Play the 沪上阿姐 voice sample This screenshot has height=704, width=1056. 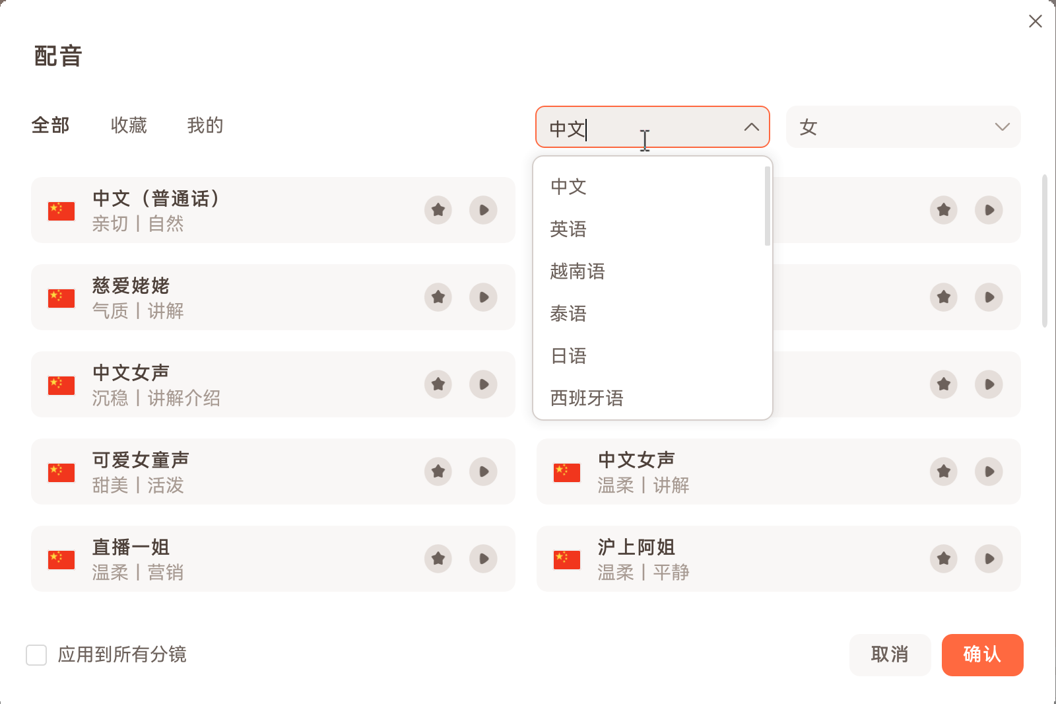[x=989, y=559]
